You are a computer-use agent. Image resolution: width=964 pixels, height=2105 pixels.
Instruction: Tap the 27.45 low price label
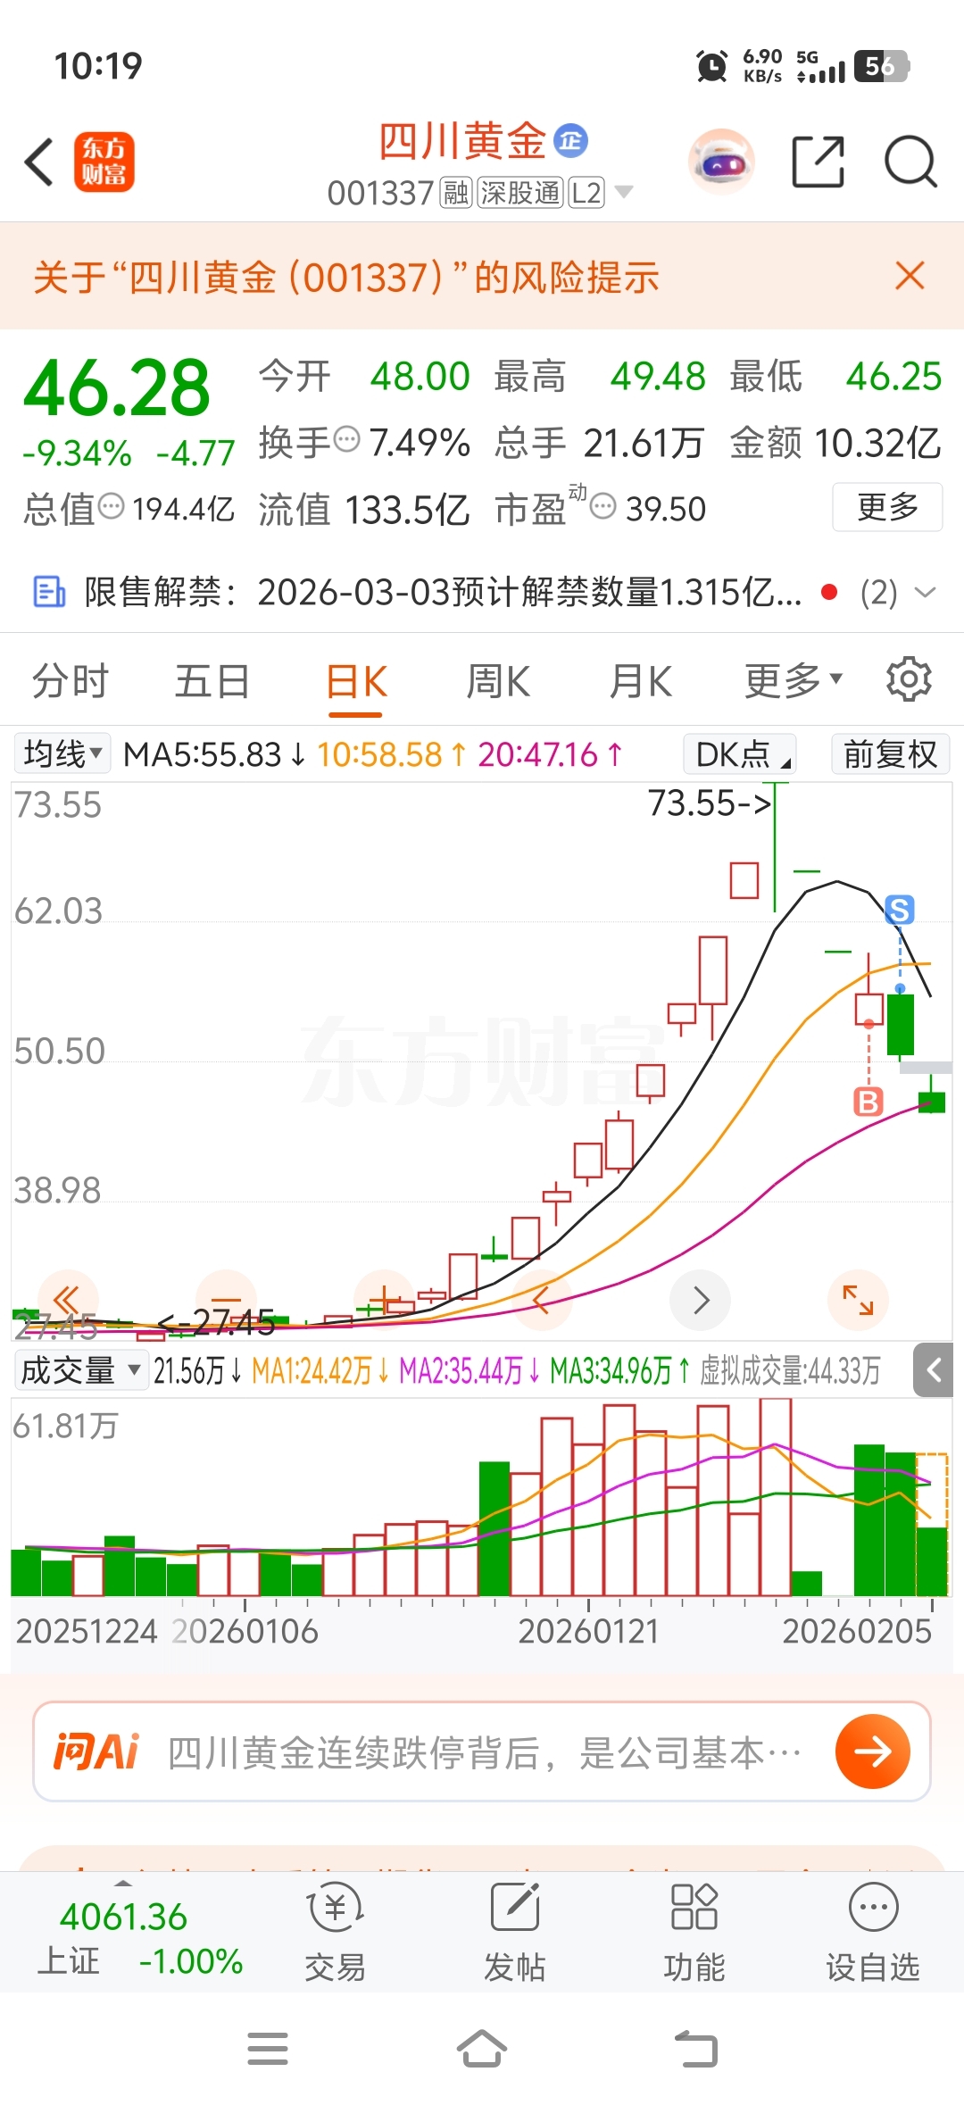pyautogui.click(x=216, y=1323)
